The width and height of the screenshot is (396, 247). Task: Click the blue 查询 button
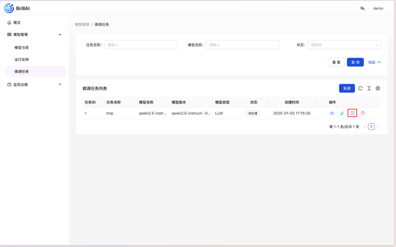point(355,62)
